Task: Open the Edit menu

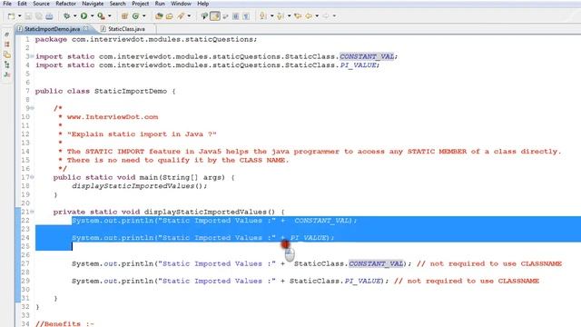Action: [x=22, y=4]
